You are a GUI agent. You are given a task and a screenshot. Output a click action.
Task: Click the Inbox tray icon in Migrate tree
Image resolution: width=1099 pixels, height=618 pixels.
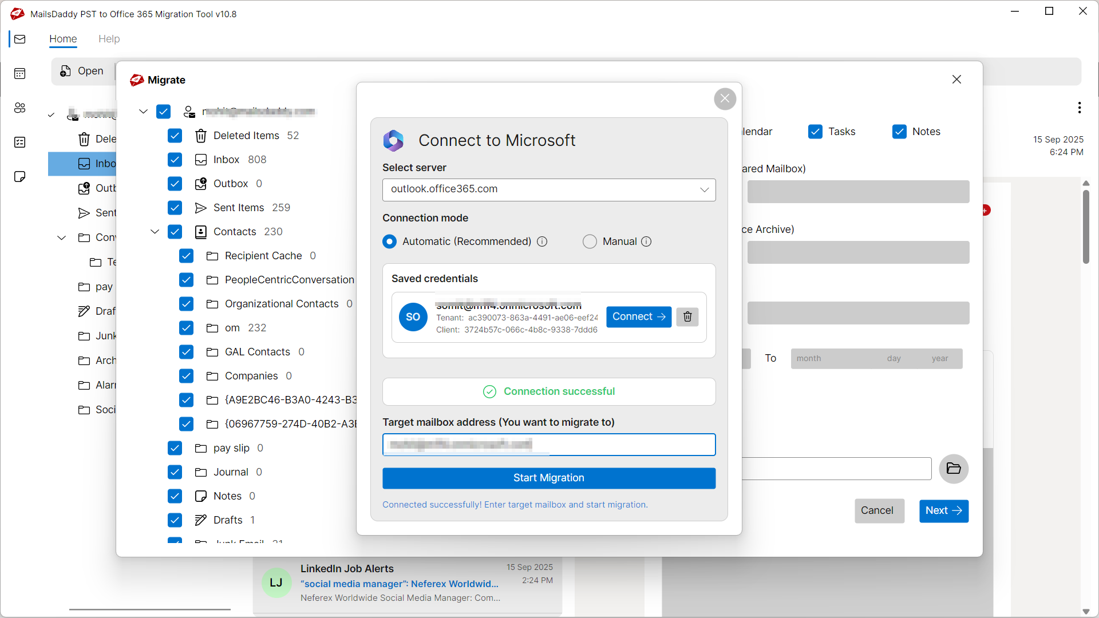pos(201,160)
